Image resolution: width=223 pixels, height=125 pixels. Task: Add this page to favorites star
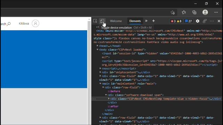tap(173, 12)
